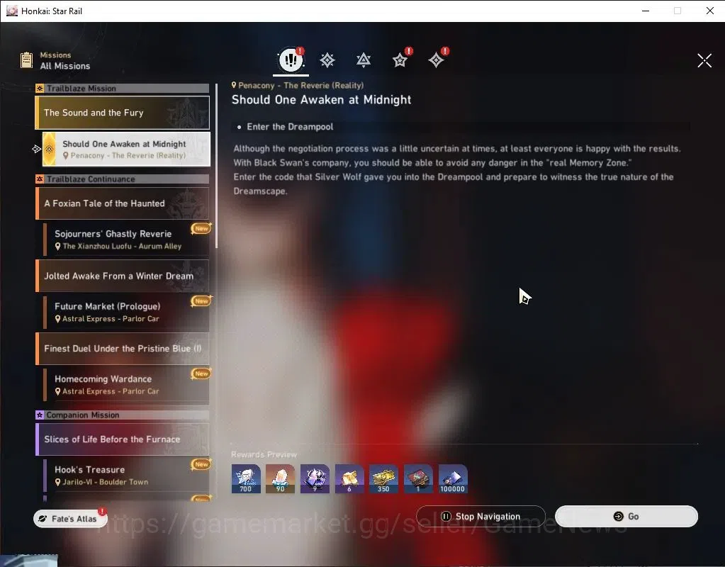Minimize the Honkai: Star Rail window

pos(646,11)
